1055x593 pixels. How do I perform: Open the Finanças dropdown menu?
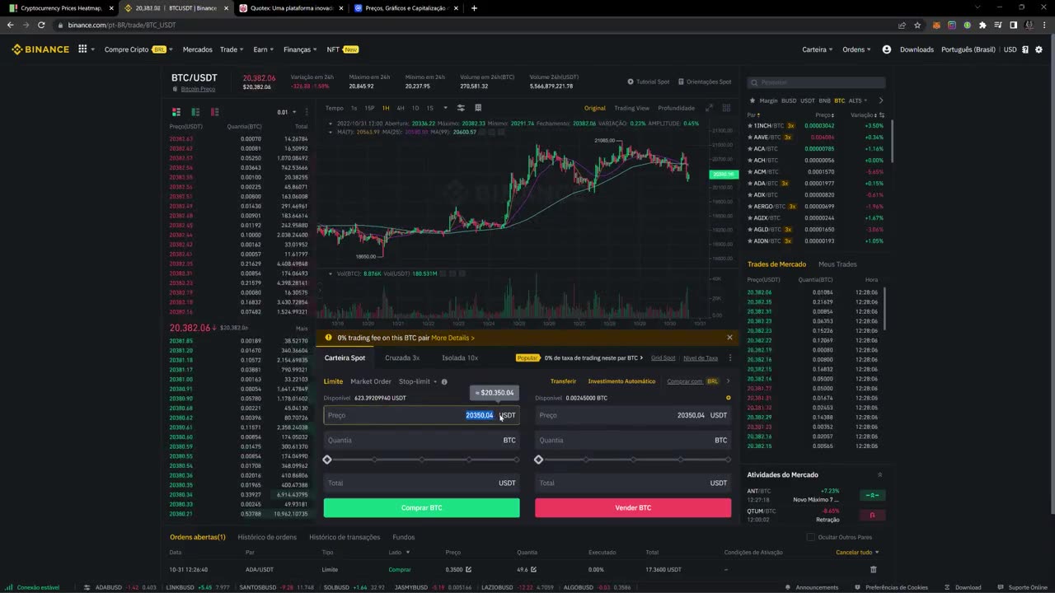point(300,49)
